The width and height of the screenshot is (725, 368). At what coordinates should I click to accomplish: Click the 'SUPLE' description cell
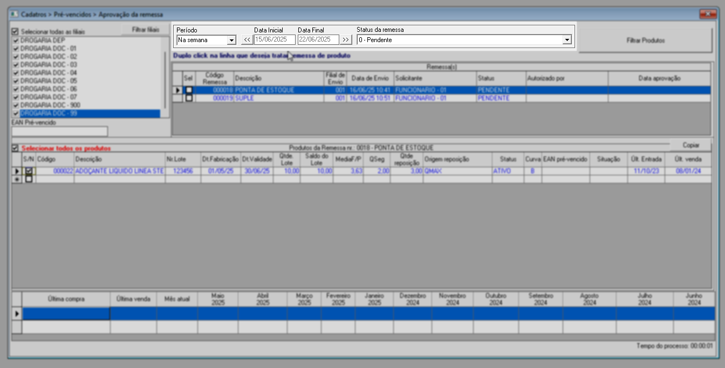pyautogui.click(x=278, y=98)
